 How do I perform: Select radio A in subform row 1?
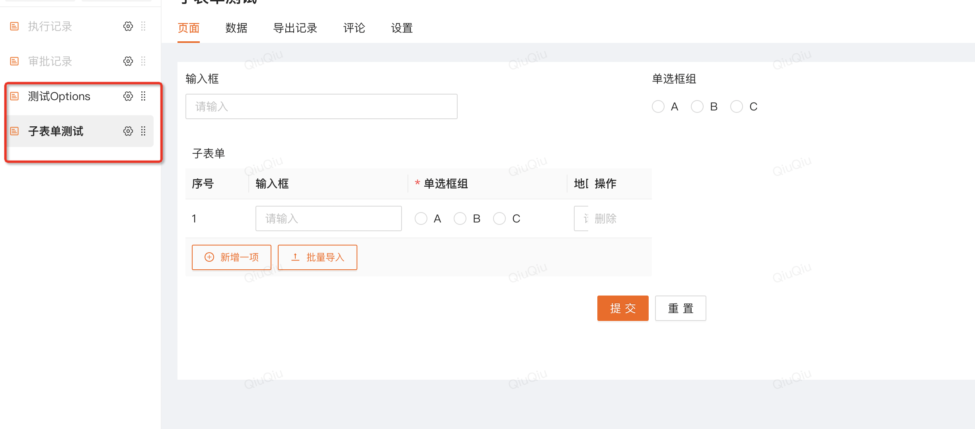(421, 218)
